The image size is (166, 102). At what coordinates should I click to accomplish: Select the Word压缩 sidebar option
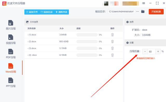[x=11, y=68]
